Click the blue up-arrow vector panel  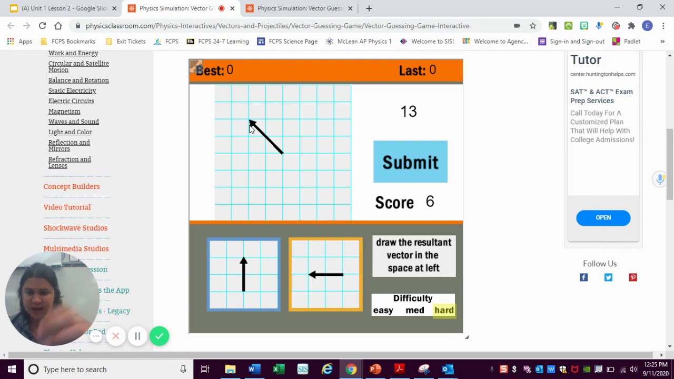point(244,274)
